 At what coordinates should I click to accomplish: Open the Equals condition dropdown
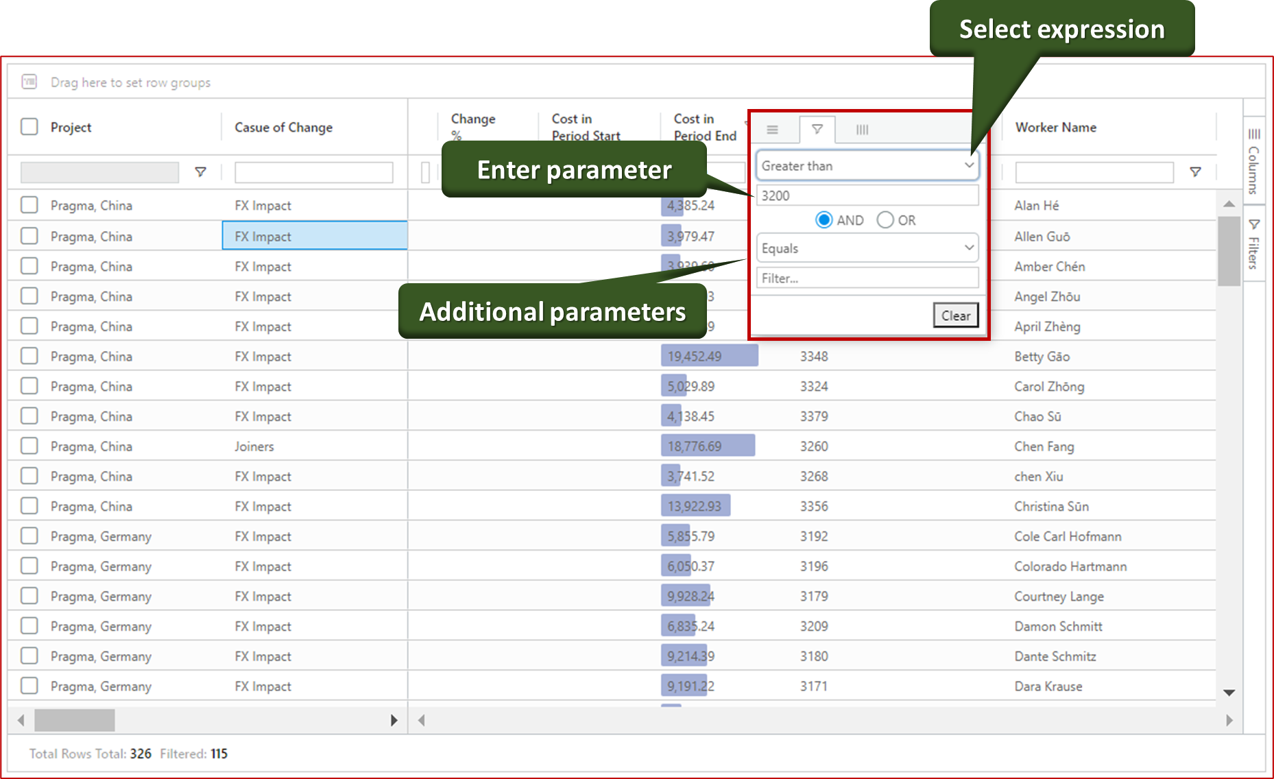point(867,248)
